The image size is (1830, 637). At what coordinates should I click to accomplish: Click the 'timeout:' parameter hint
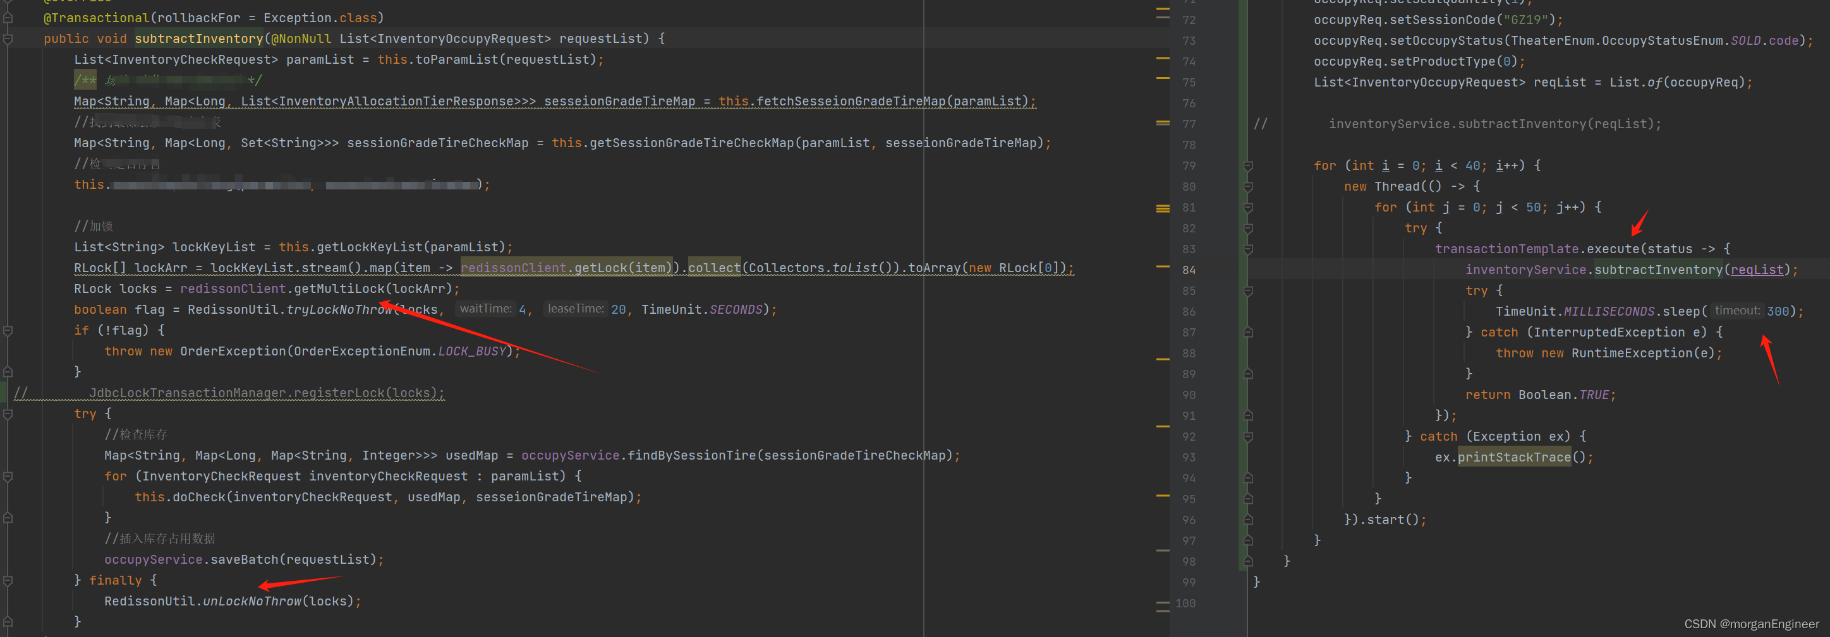1736,311
